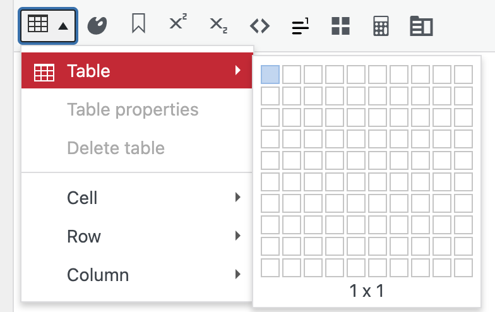Click the color palette icon
This screenshot has width=495, height=312.
[x=97, y=25]
